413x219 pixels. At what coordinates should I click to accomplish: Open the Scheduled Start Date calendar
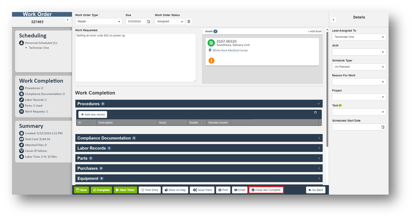point(383,127)
